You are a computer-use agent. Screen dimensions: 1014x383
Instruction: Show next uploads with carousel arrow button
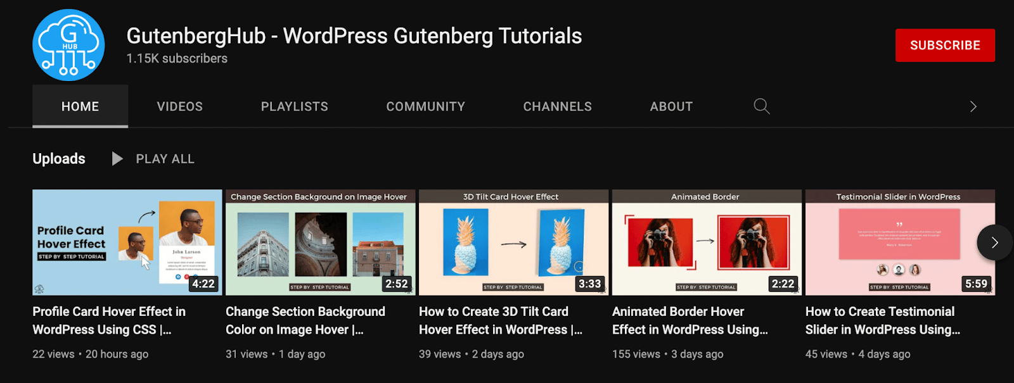click(x=994, y=242)
